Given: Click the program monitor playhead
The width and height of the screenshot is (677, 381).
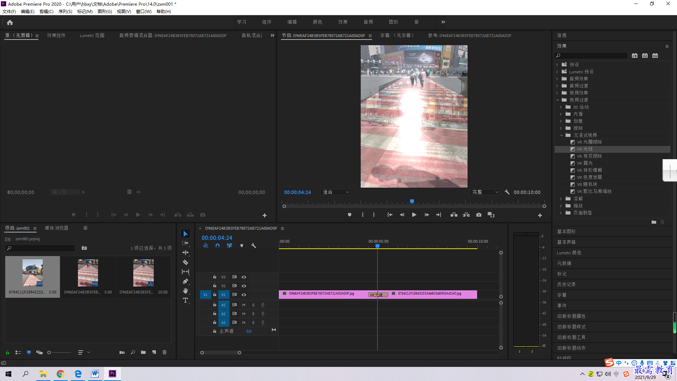Looking at the screenshot, I should [412, 201].
